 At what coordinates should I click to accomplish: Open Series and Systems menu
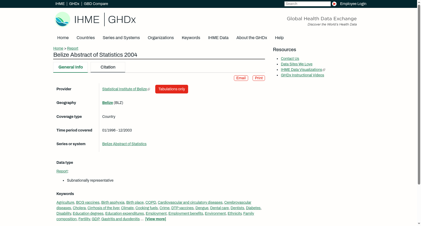pos(121,38)
